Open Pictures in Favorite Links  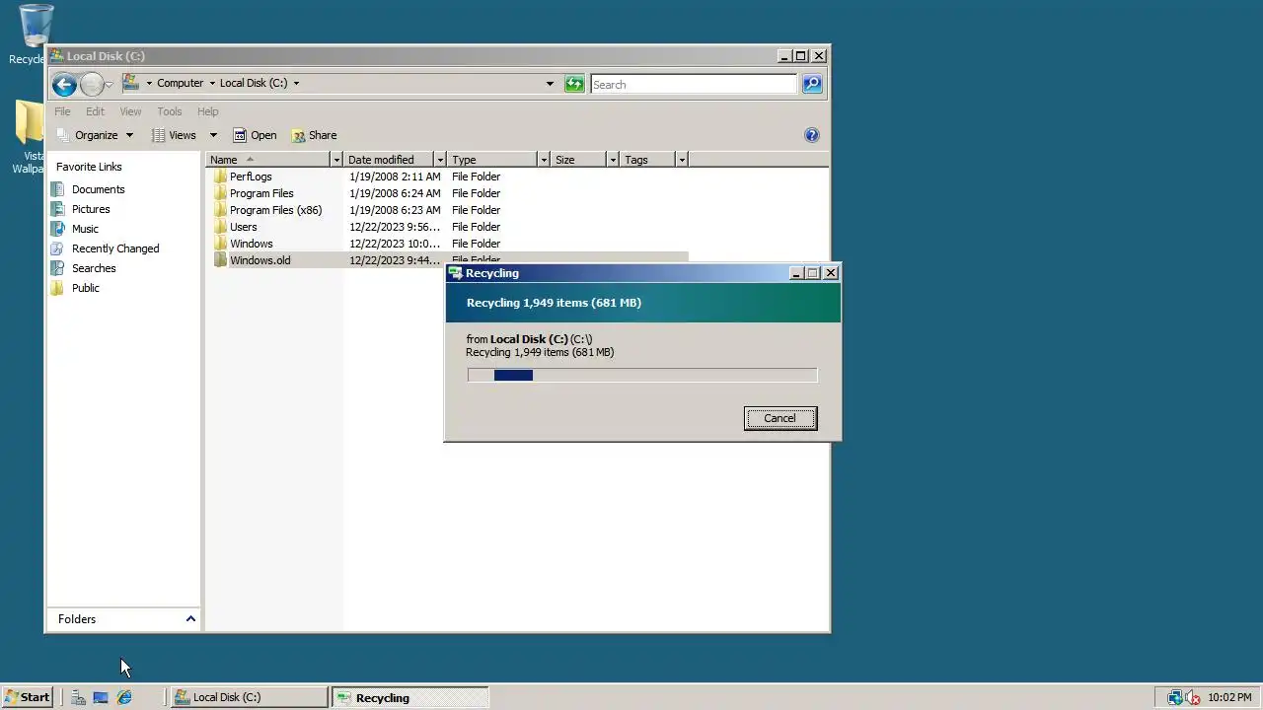pos(91,209)
